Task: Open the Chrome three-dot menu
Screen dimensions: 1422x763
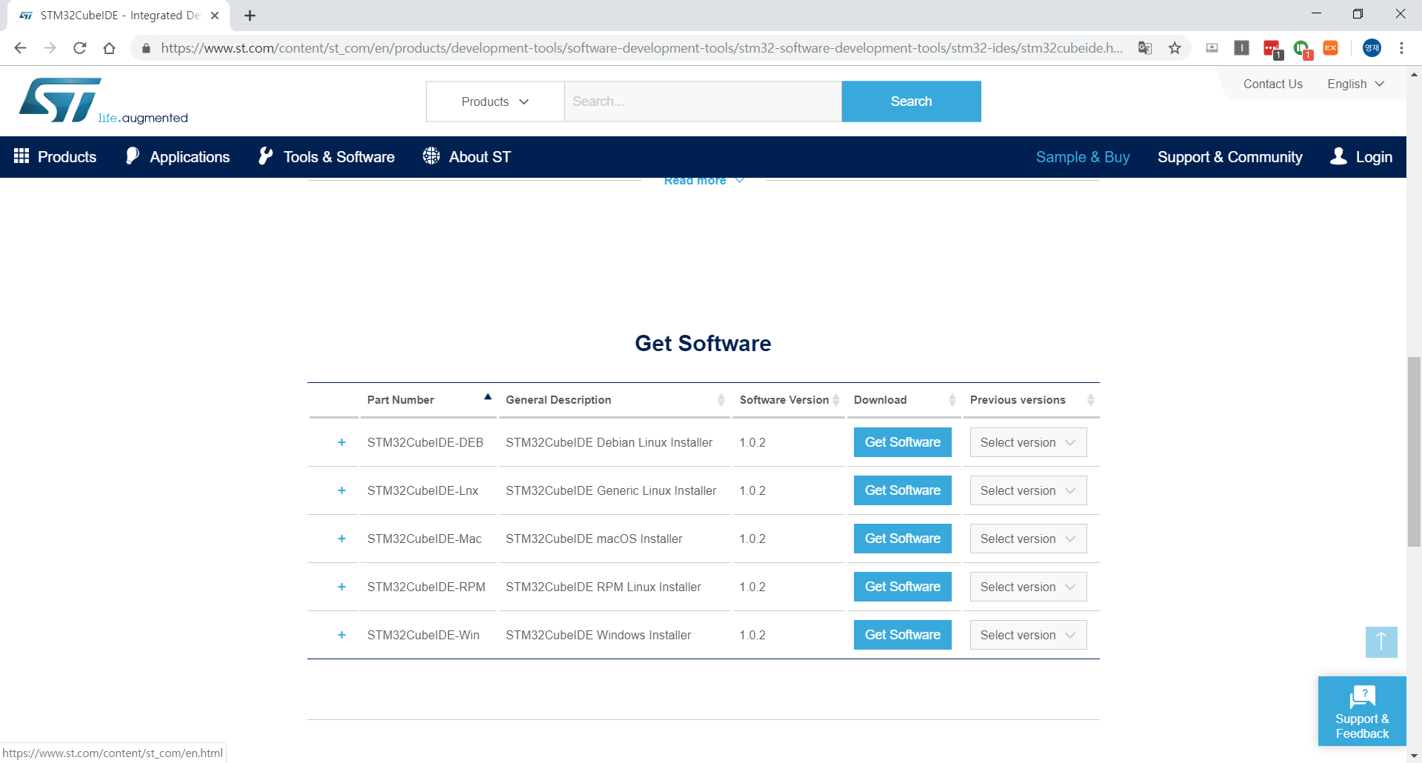Action: (x=1401, y=48)
